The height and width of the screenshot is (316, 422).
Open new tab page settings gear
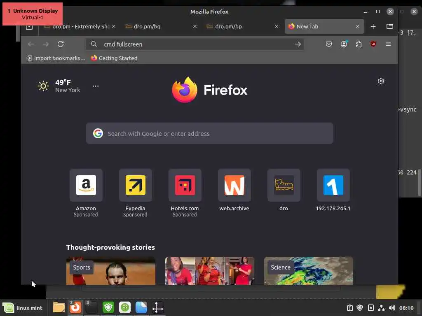pyautogui.click(x=381, y=81)
